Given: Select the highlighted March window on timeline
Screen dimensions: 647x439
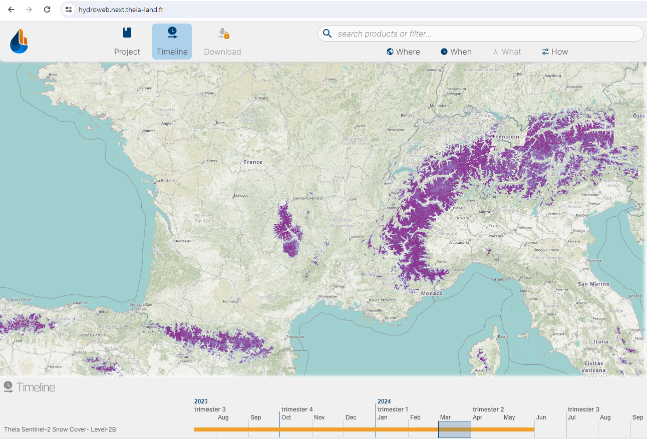Looking at the screenshot, I should click(454, 429).
